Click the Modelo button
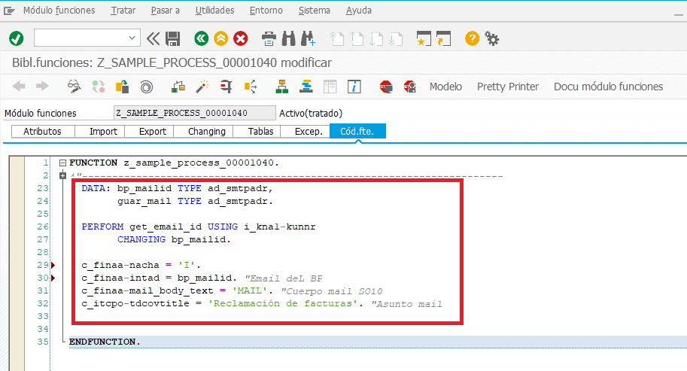This screenshot has width=687, height=371. pos(445,87)
